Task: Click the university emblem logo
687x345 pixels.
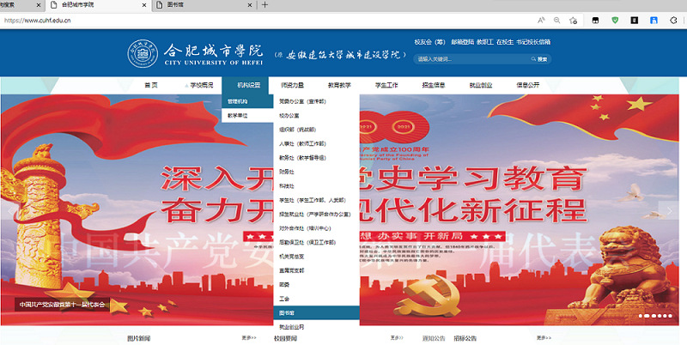Action: (143, 53)
